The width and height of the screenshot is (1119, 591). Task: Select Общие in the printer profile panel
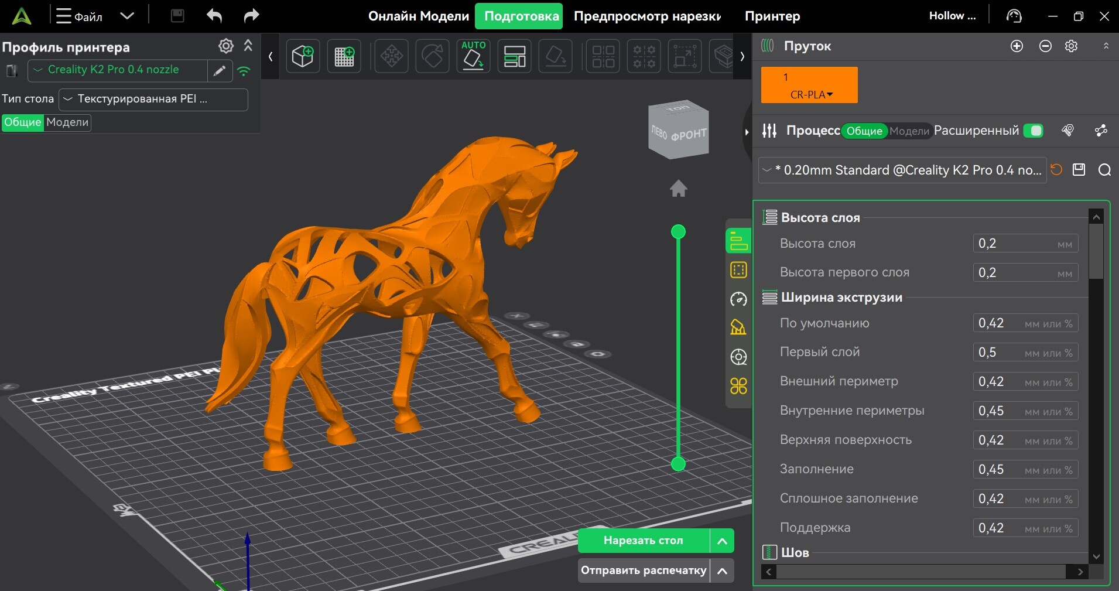pos(23,122)
